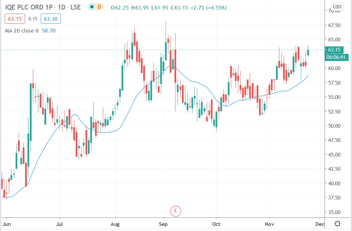Screen dimensions: 352x231
Task: Click the blue buy price 63.30 button
Action: click(51, 19)
